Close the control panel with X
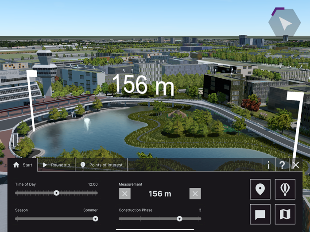 pos(295,165)
